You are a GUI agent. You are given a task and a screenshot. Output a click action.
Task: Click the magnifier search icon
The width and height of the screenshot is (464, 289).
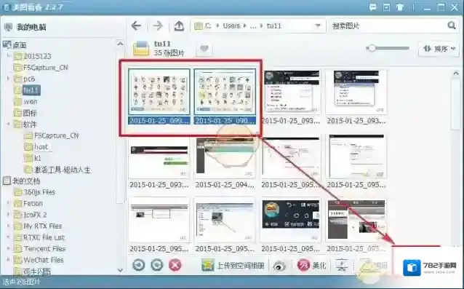pos(452,25)
